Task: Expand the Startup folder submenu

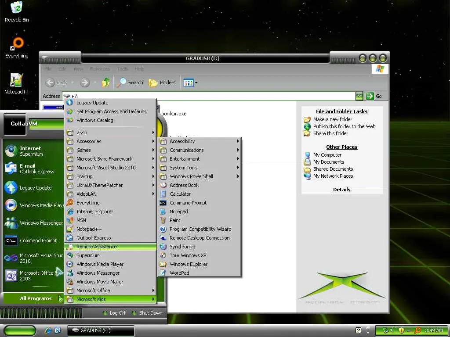Action: pyautogui.click(x=110, y=176)
